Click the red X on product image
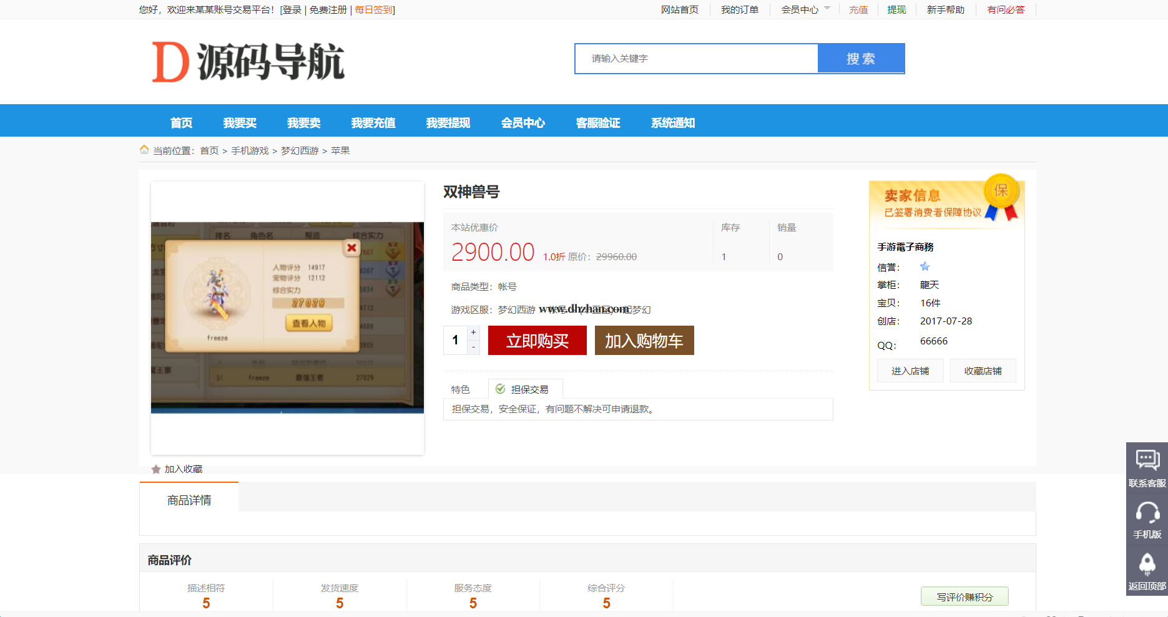This screenshot has width=1168, height=617. point(352,248)
